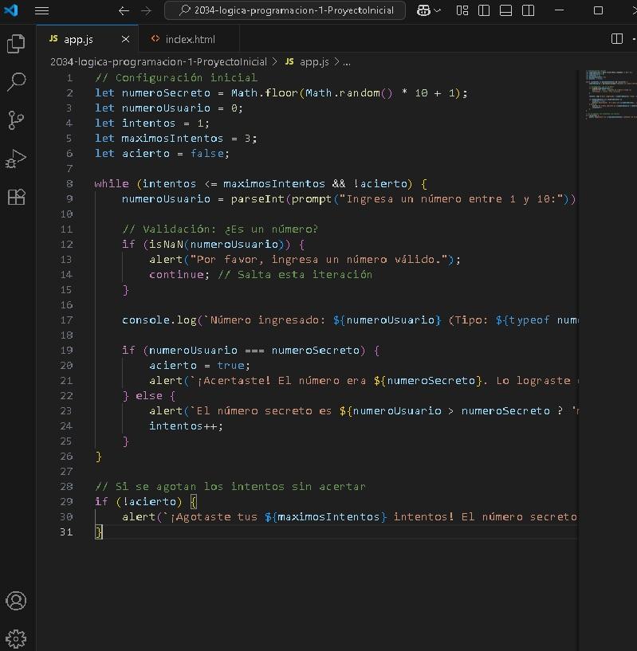Viewport: 637px width, 651px height.
Task: Open the Extensions view
Action: coord(16,197)
